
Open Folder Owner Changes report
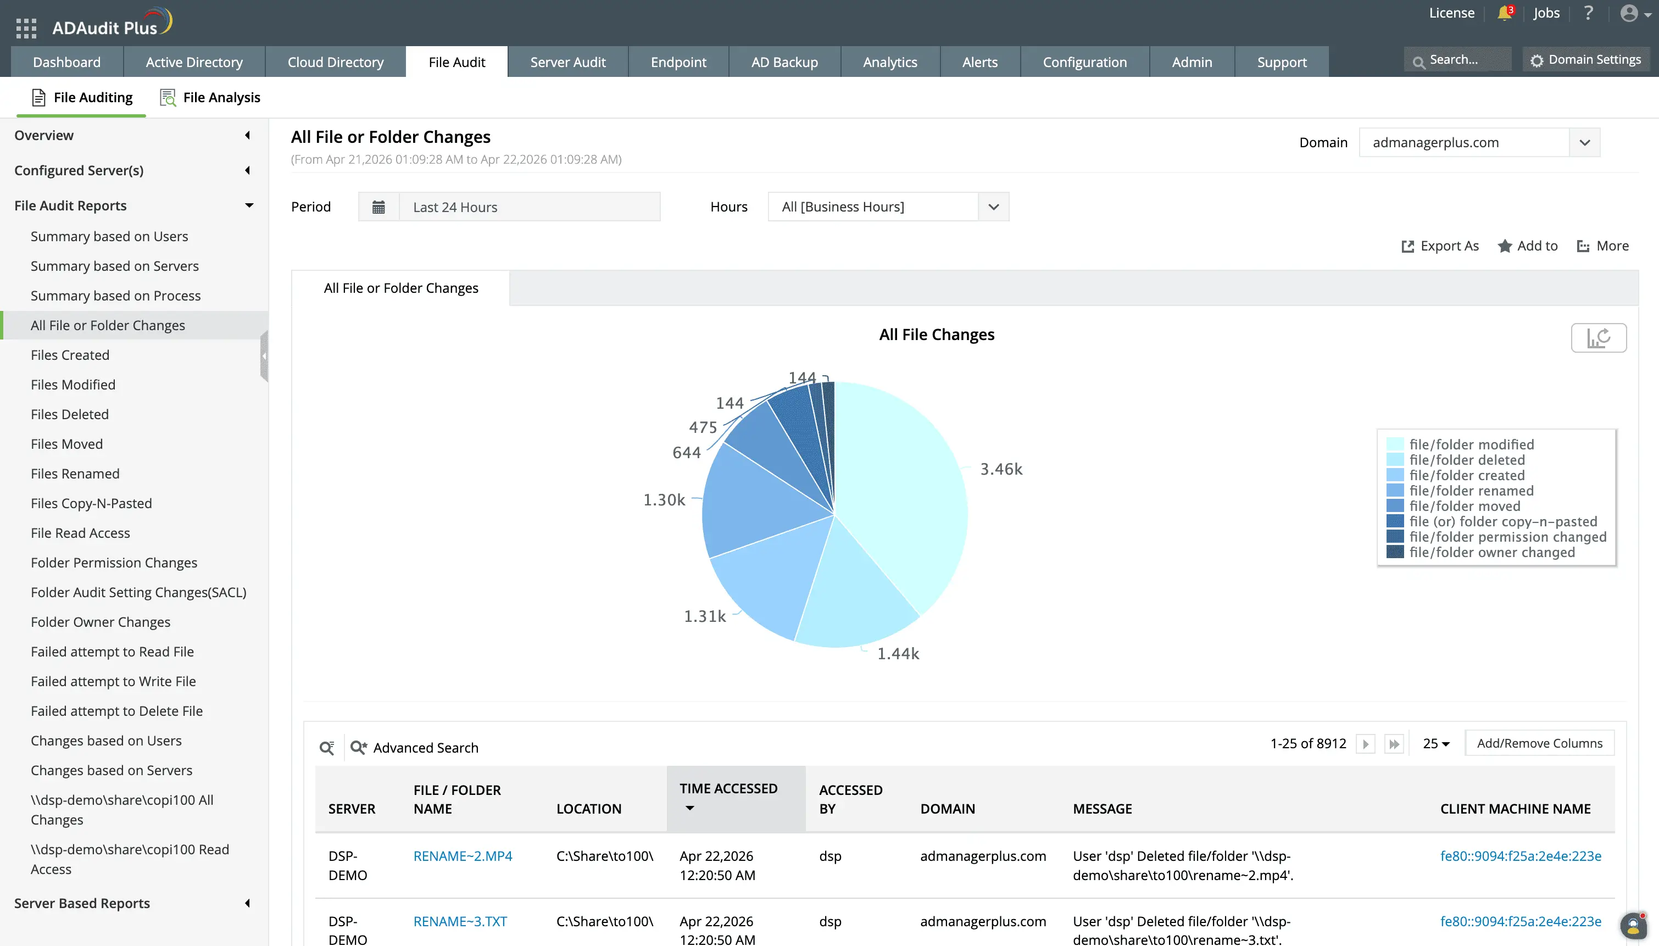tap(100, 622)
